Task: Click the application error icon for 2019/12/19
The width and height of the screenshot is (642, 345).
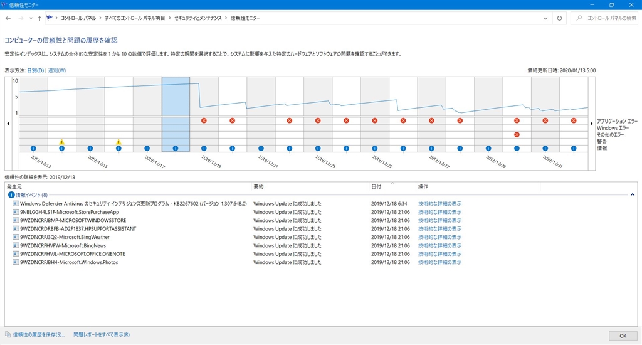Action: click(x=204, y=120)
